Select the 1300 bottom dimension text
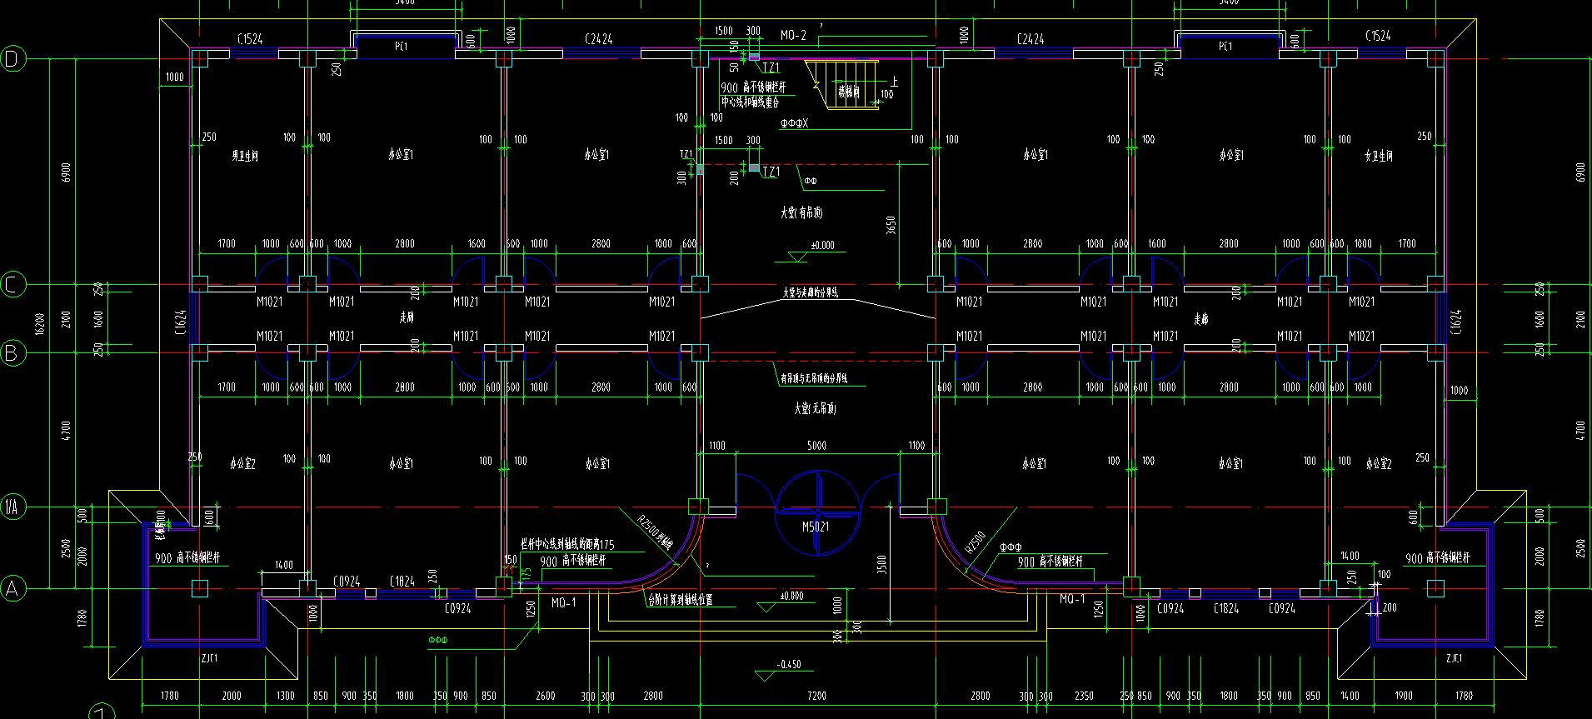This screenshot has width=1592, height=719. [285, 696]
